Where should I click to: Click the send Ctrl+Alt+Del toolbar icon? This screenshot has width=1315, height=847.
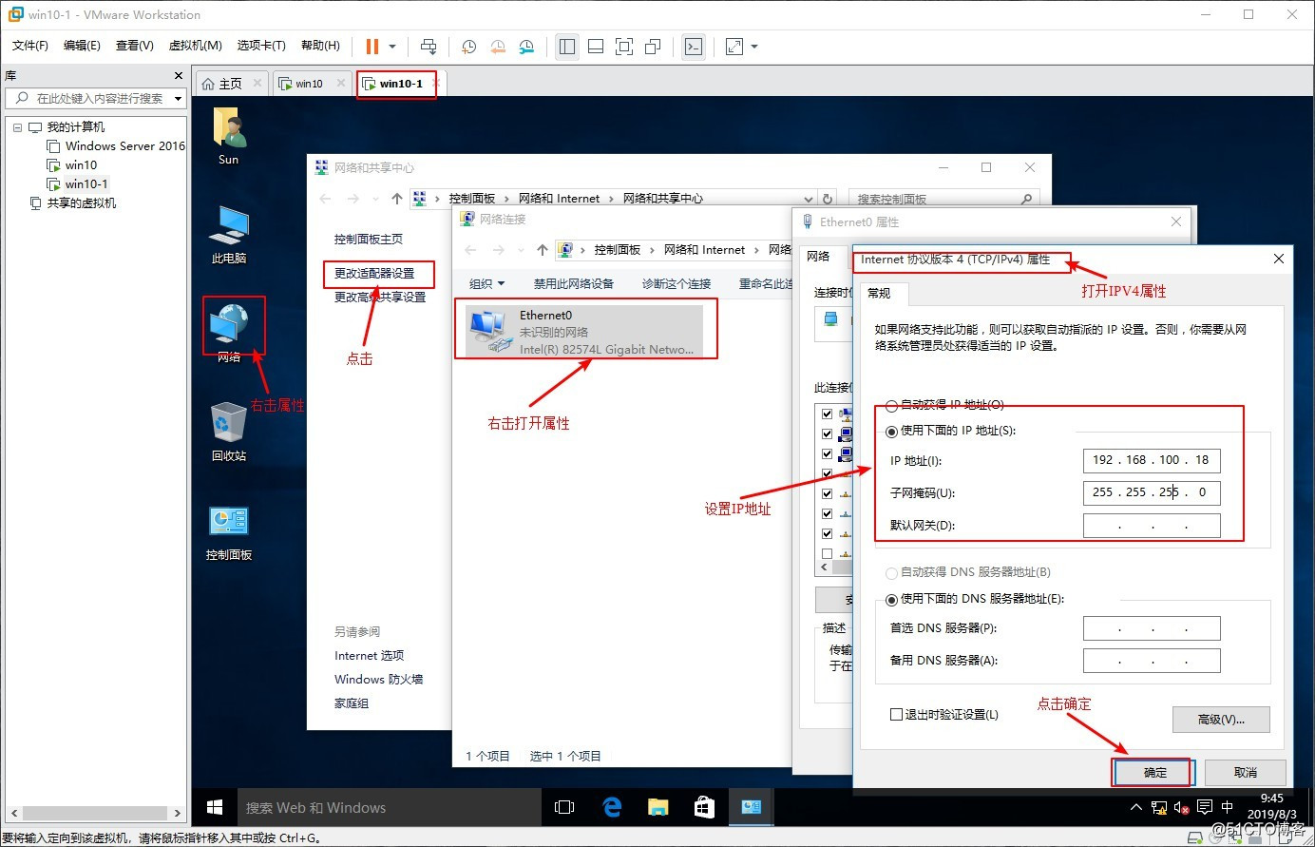tap(429, 46)
